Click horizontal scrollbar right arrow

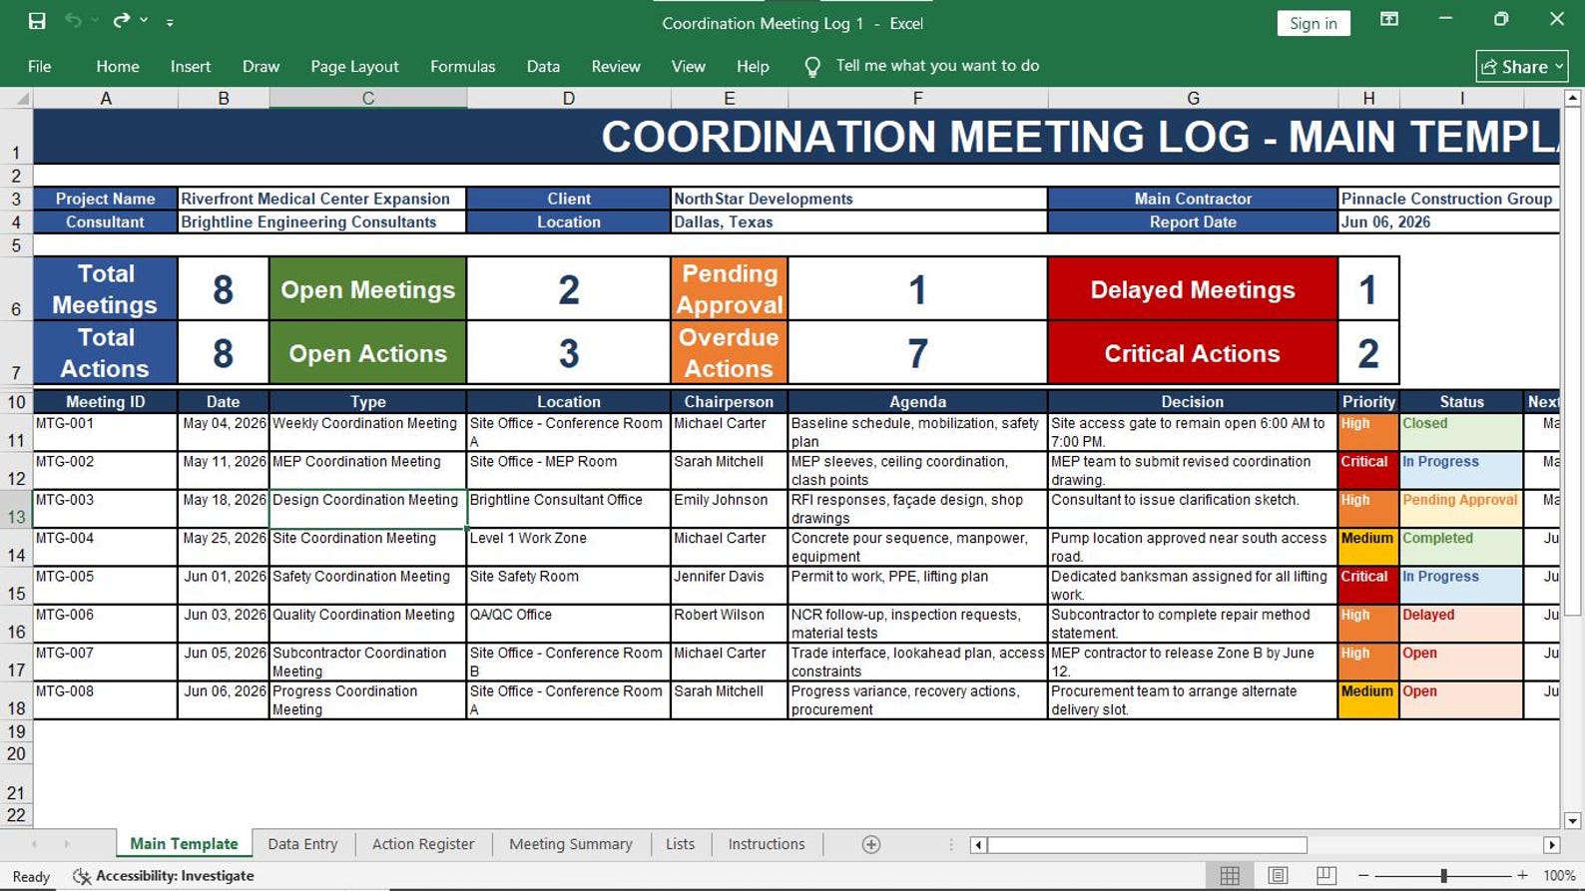click(x=1551, y=845)
